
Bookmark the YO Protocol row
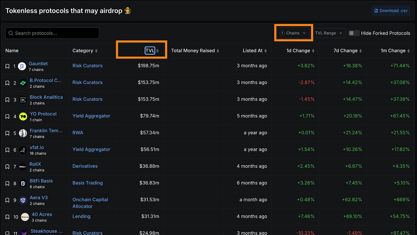tap(7, 117)
